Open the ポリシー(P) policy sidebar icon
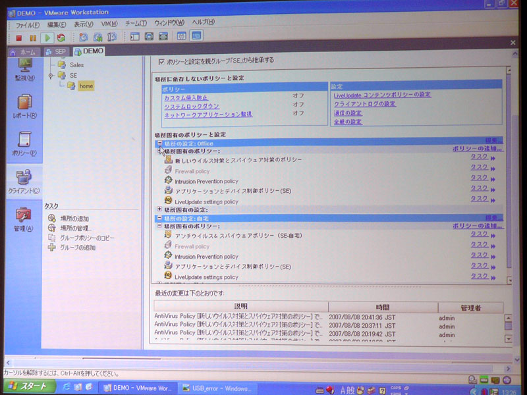The height and width of the screenshot is (395, 527). (x=24, y=144)
